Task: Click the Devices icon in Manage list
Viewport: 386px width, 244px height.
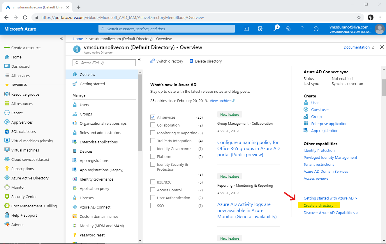Action: pos(75,151)
